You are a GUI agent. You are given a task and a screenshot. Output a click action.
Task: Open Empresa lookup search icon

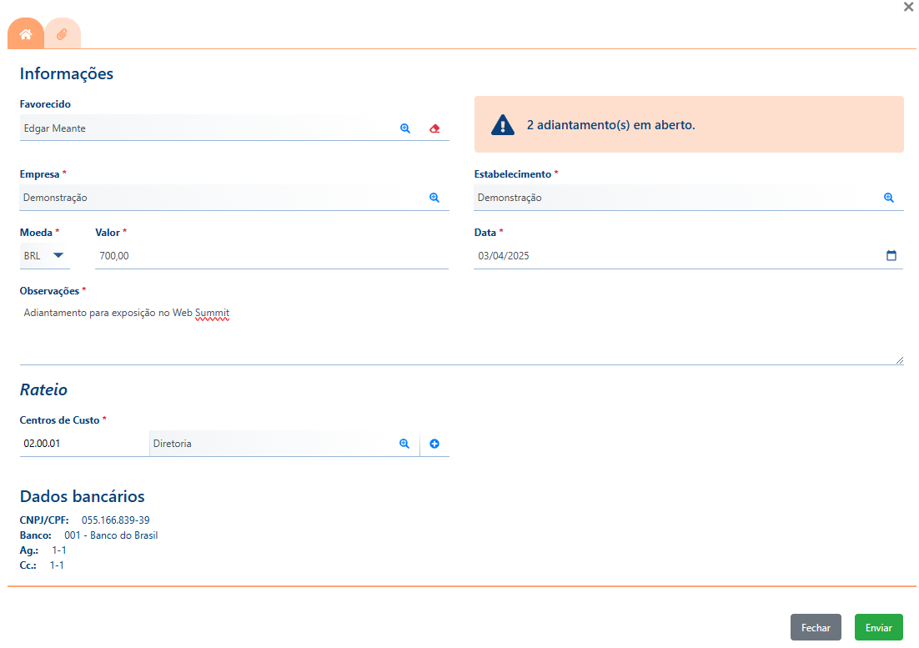434,198
